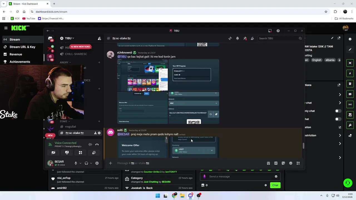Open apps launcher icon in Discord message bar
The height and width of the screenshot is (200, 356).
click(x=298, y=163)
